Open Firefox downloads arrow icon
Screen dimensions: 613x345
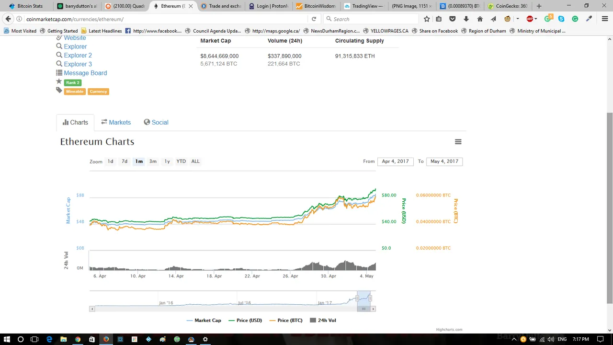point(466,19)
